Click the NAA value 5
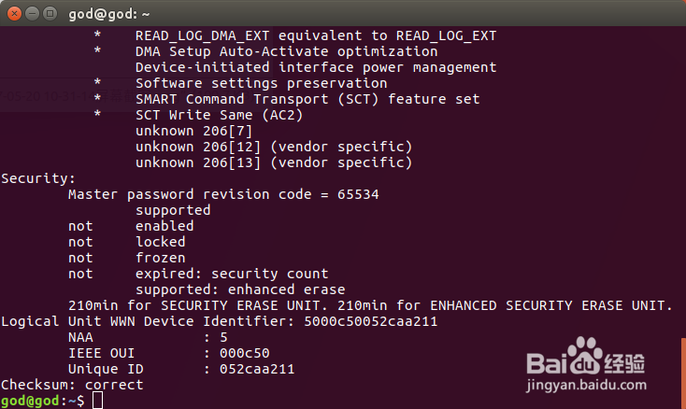 point(222,337)
